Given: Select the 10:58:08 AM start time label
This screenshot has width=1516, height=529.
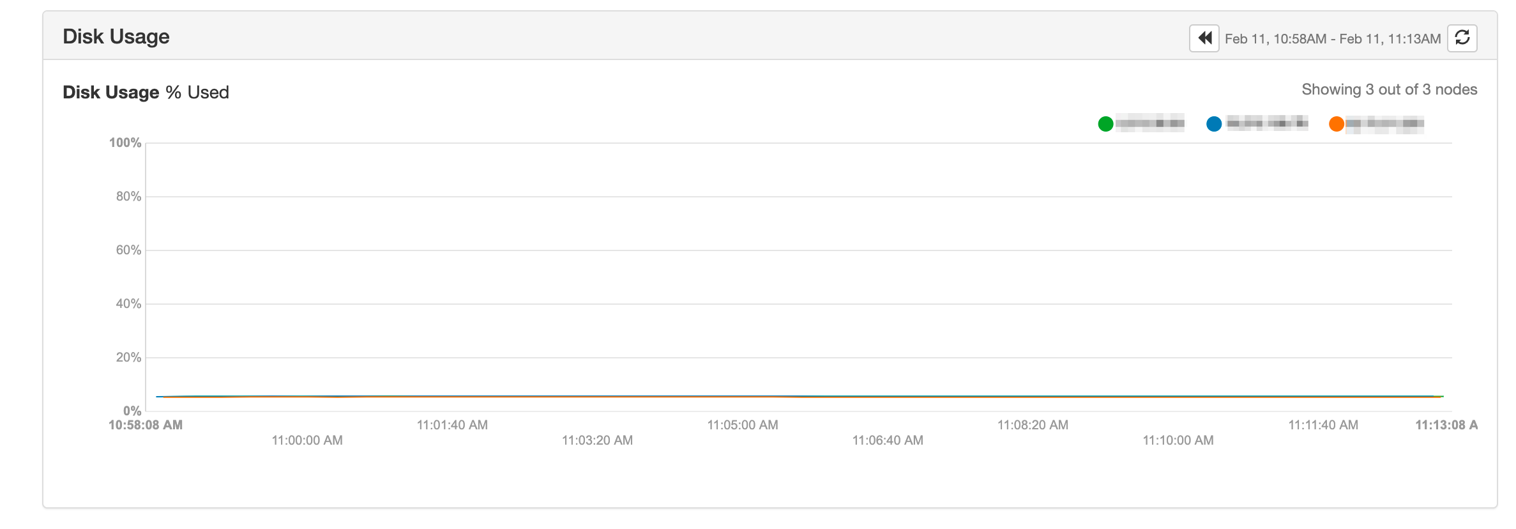Looking at the screenshot, I should click(146, 425).
